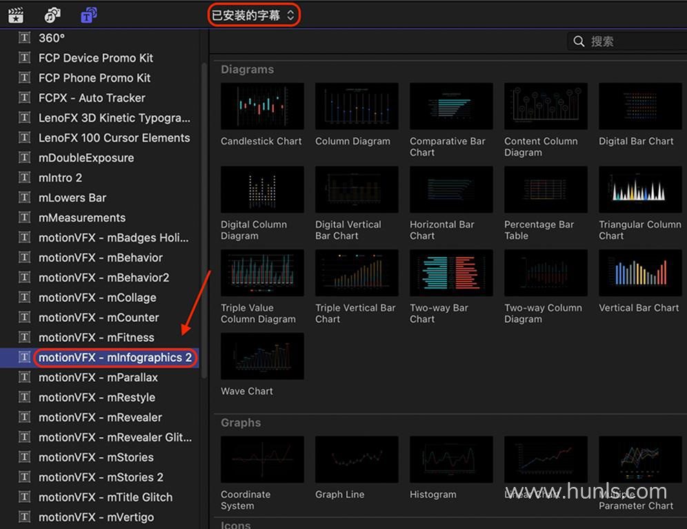Click the title icon beside motionVFX - mParallax
Image resolution: width=687 pixels, height=529 pixels.
[25, 377]
